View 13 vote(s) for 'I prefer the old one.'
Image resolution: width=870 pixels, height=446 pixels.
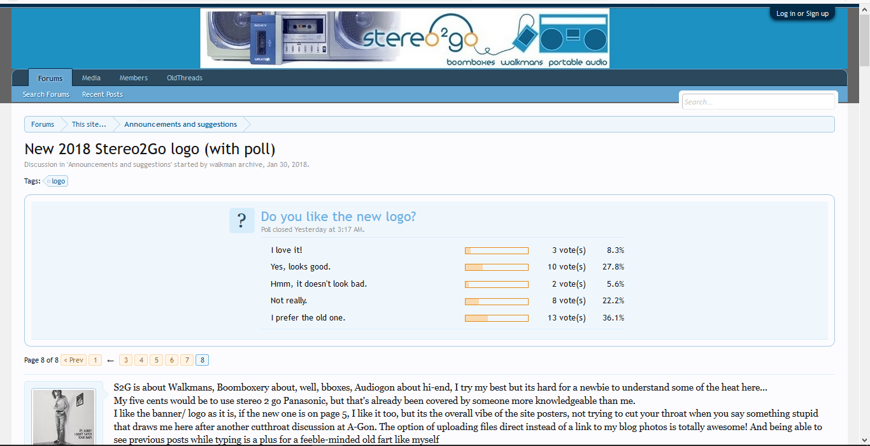pos(567,318)
